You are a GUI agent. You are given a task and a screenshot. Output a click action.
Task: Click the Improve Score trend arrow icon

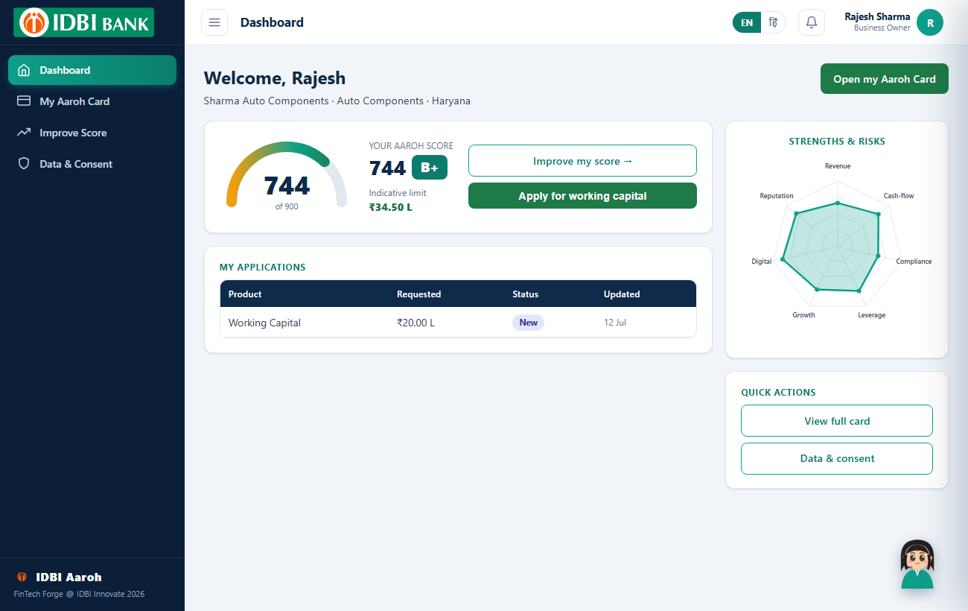point(24,133)
